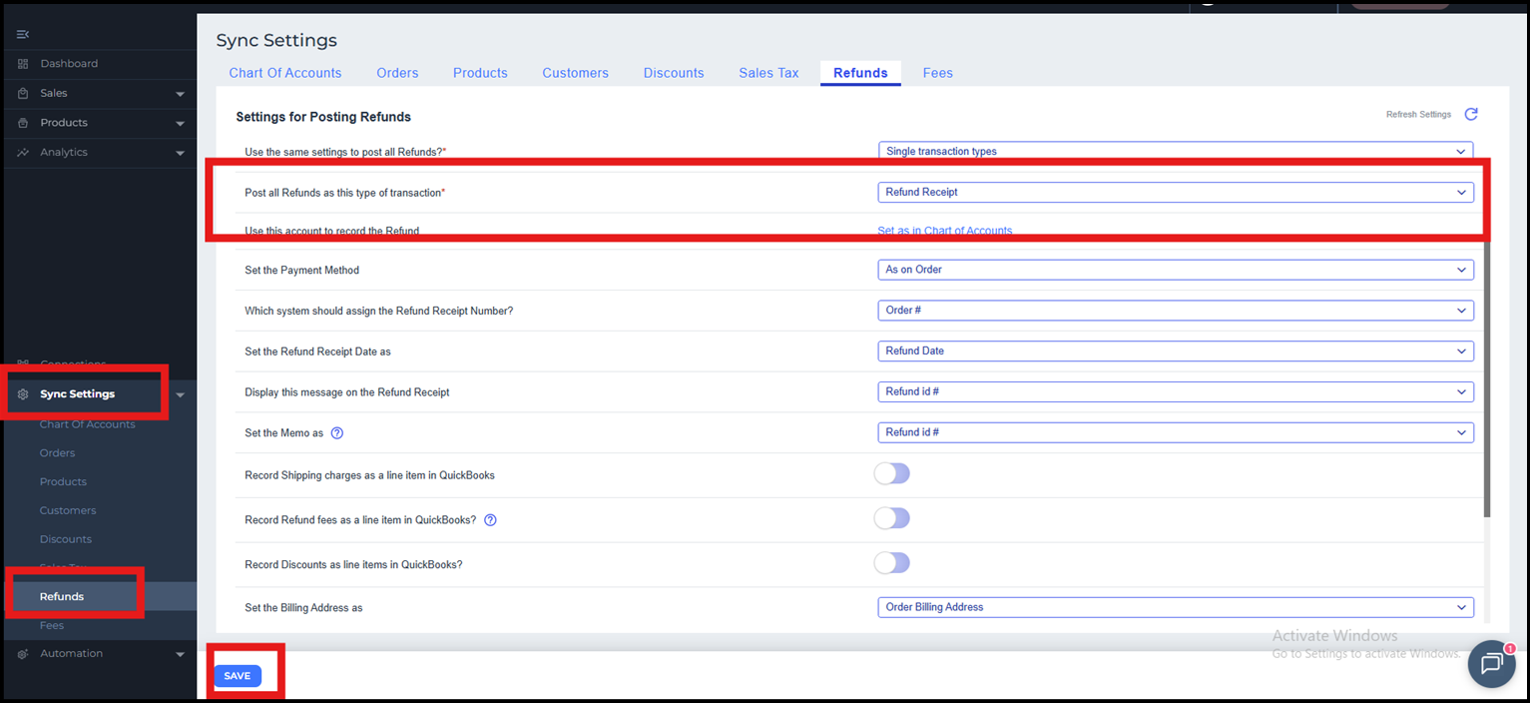
Task: Click the vertical scrollbar of settings panel
Action: (1486, 379)
